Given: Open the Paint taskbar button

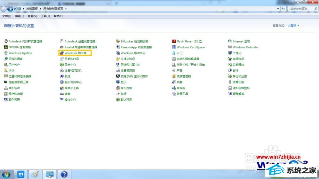Looking at the screenshot, I should [x=35, y=174].
